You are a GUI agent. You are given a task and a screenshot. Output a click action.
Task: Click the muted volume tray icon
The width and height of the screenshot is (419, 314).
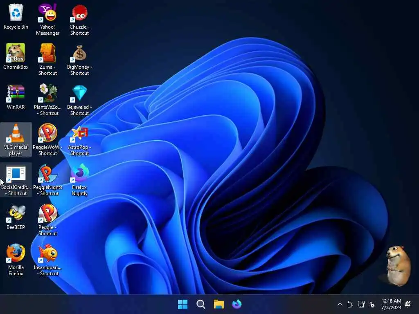pyautogui.click(x=372, y=304)
